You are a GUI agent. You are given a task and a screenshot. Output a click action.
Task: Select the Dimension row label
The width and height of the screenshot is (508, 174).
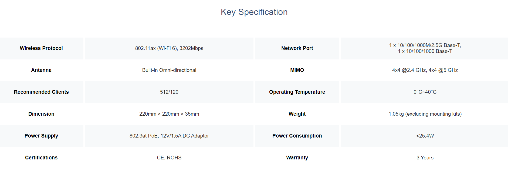(41, 114)
